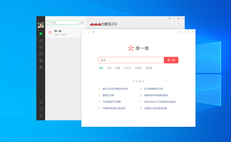Select the 全部 filter tab
Viewport: 231px width, 142px height.
(x=101, y=68)
